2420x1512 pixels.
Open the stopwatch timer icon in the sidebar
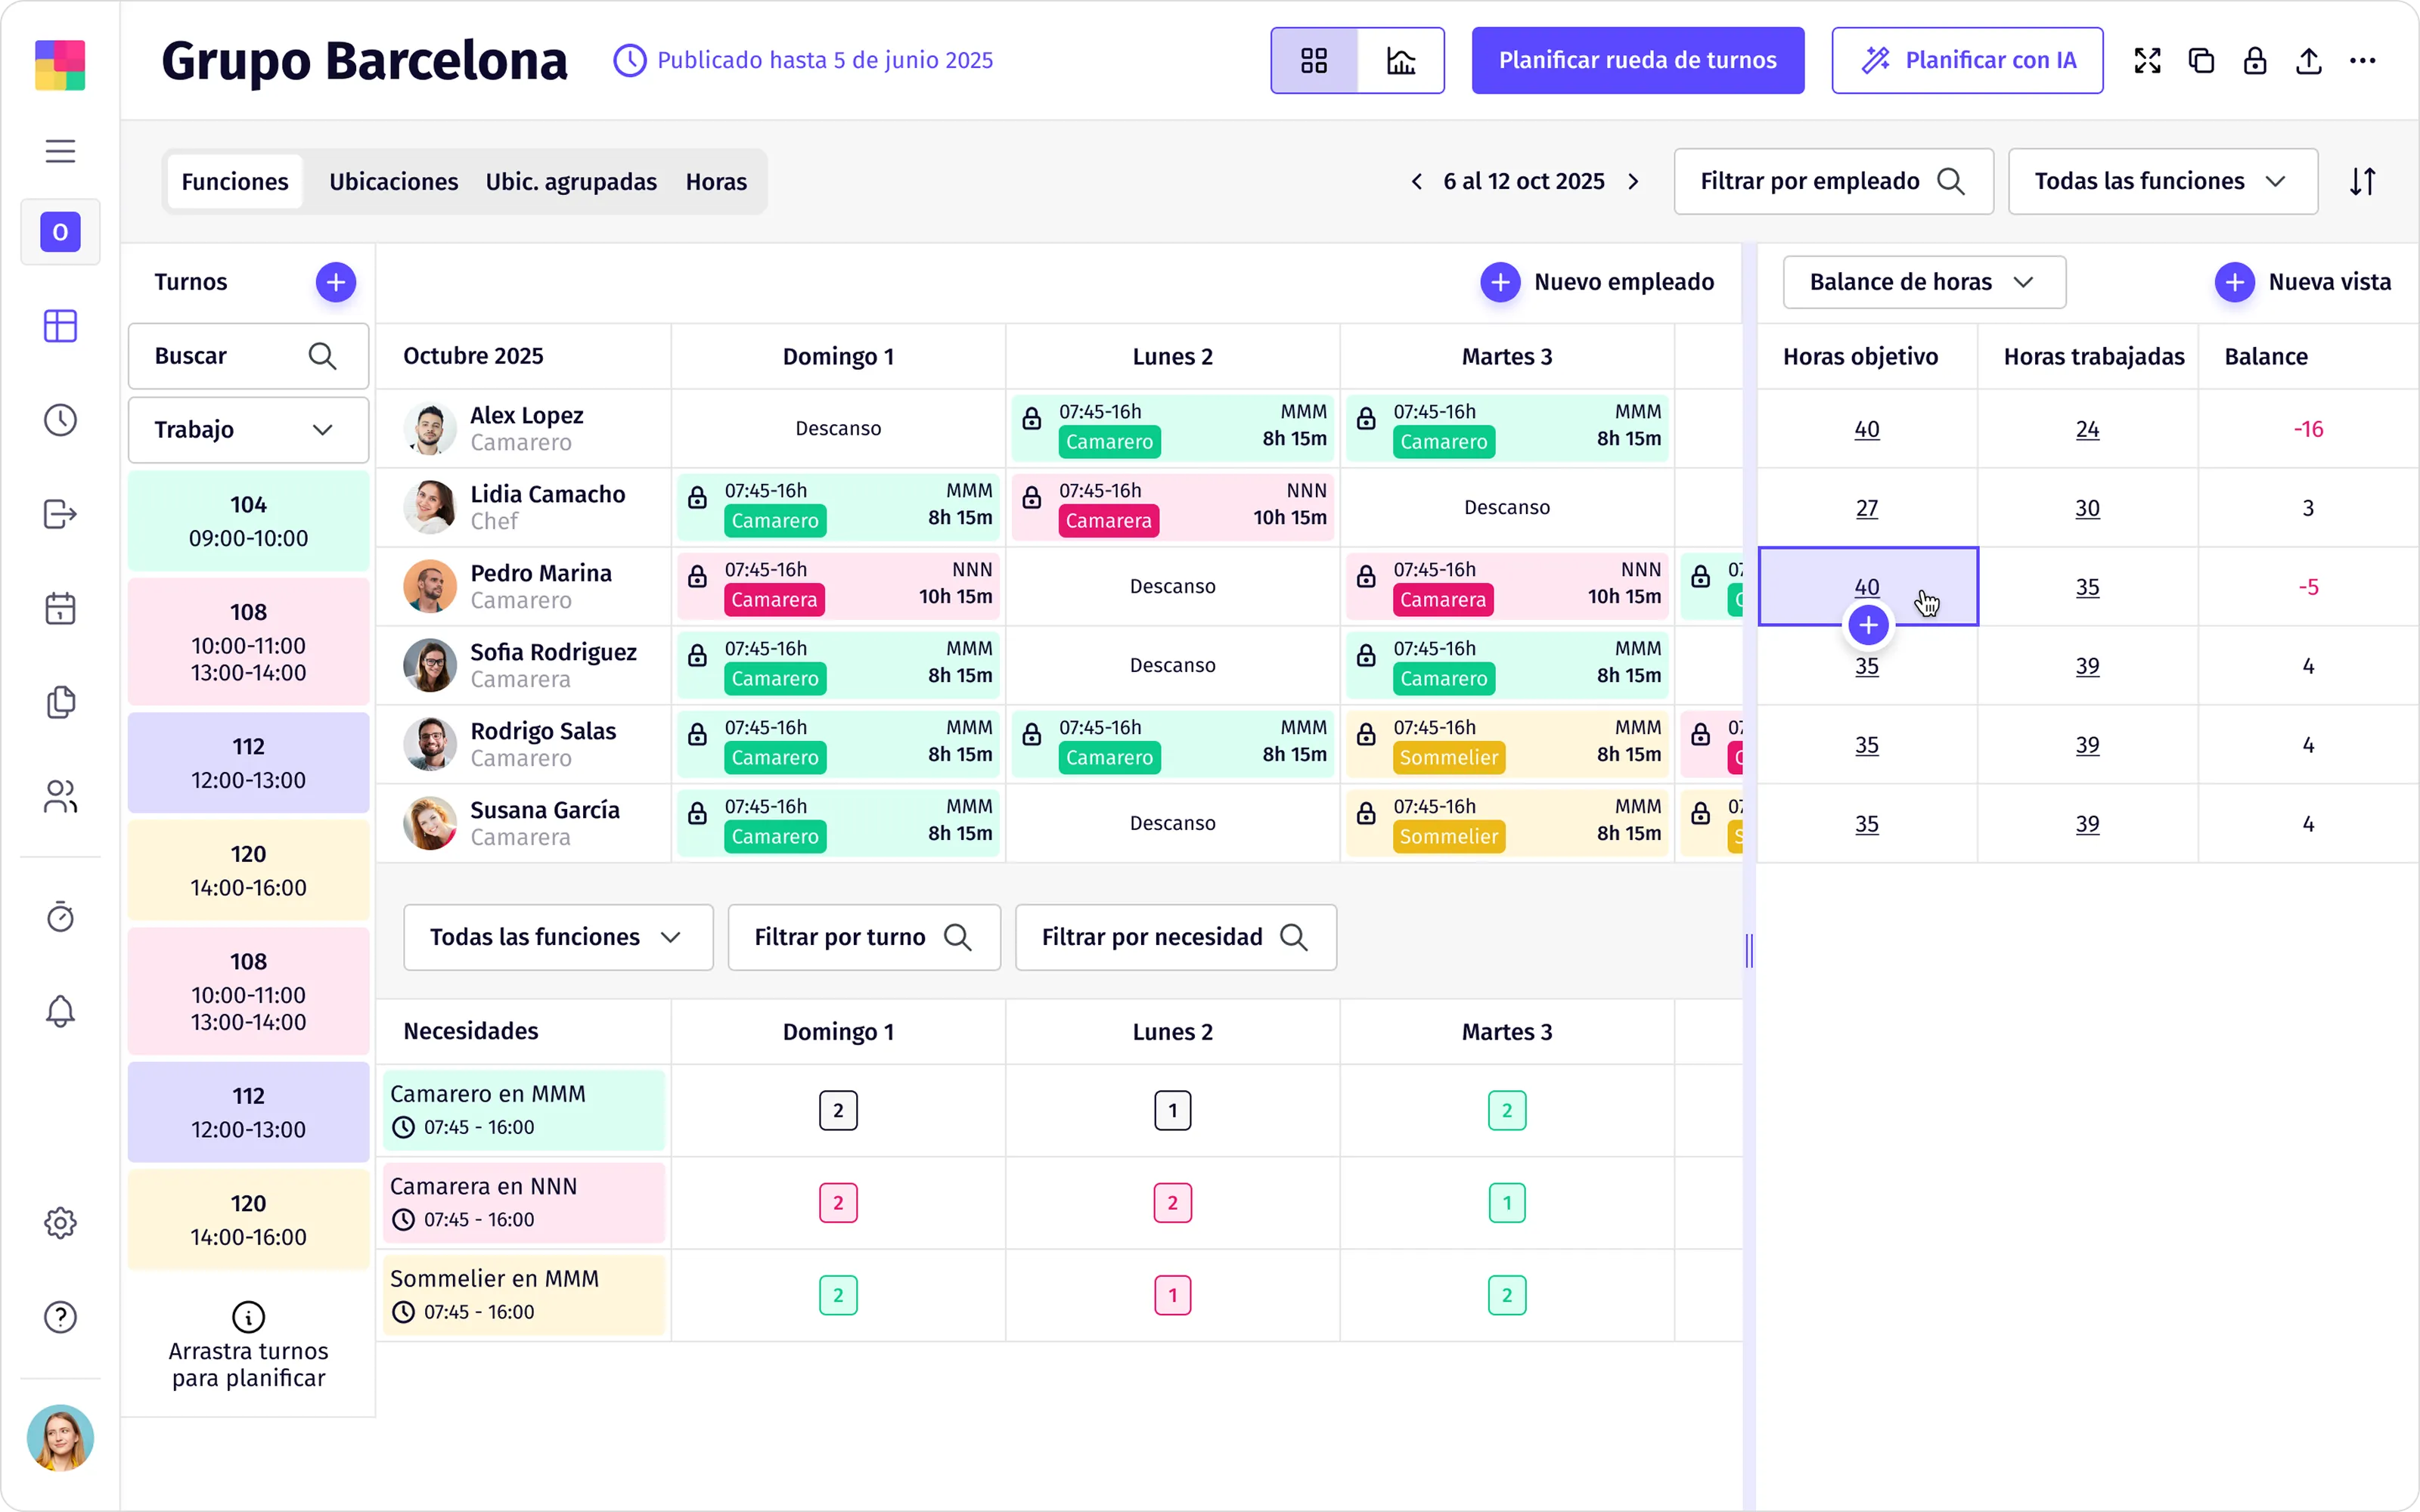point(60,916)
